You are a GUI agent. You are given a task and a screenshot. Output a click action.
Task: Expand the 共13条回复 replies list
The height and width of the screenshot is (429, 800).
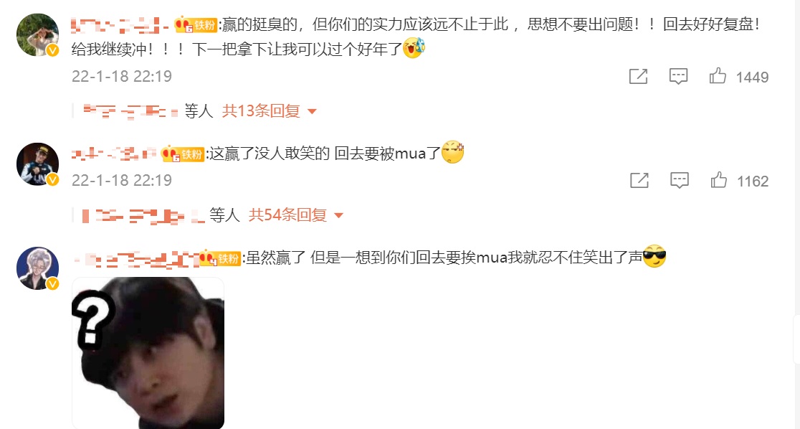[261, 110]
